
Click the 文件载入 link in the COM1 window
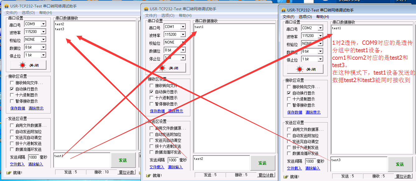(x=157, y=167)
